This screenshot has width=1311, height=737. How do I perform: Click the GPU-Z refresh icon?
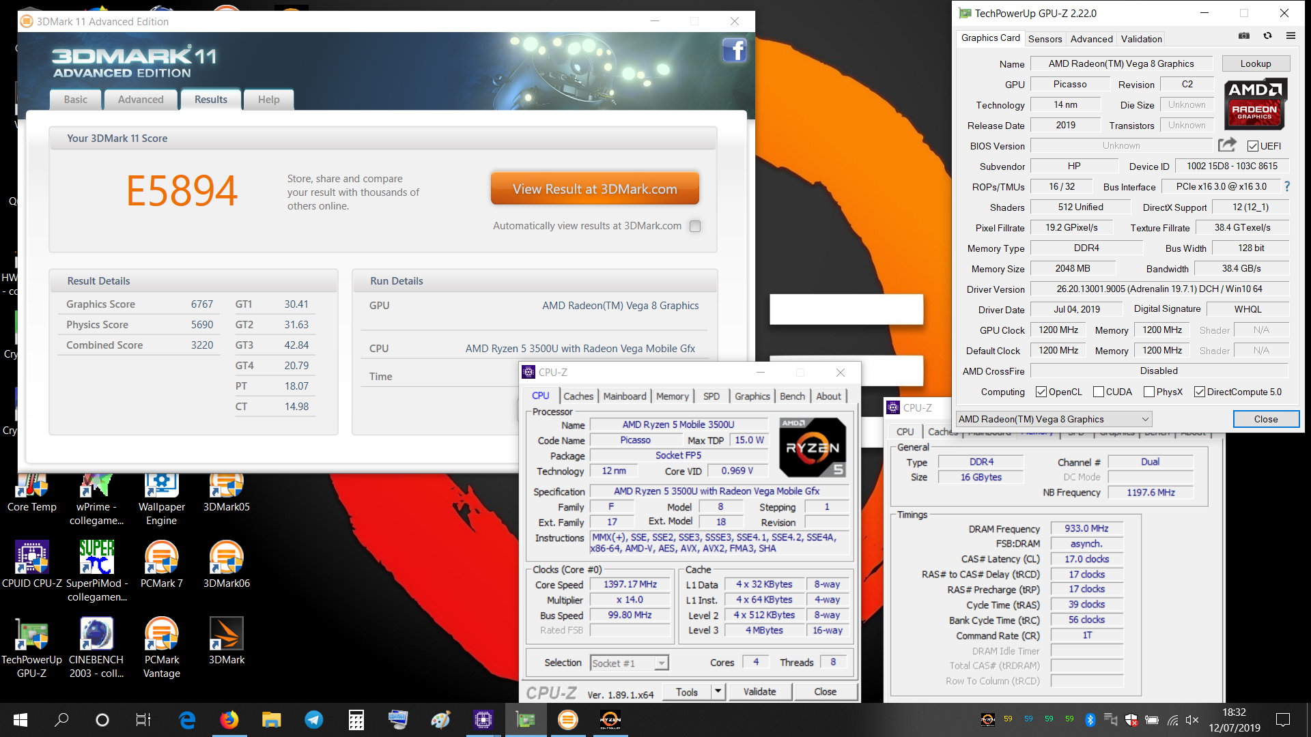click(x=1267, y=35)
